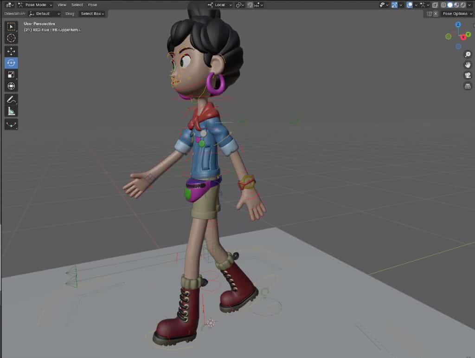Open the Orientation Default dropdown
Screen dimensions: 475x358
(45, 13)
